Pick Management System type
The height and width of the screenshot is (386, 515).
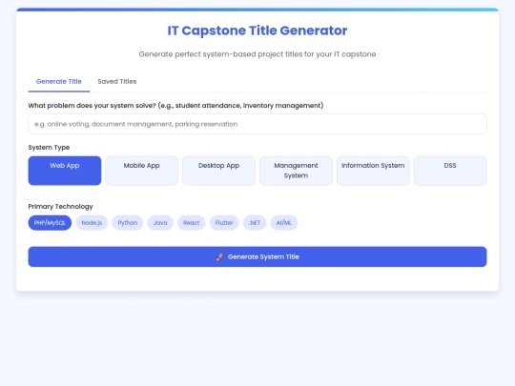tap(296, 171)
